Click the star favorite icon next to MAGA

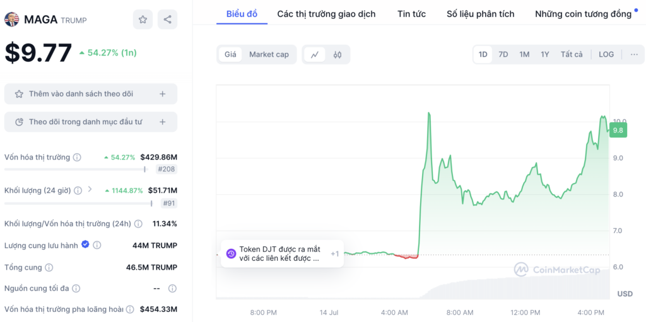click(143, 20)
